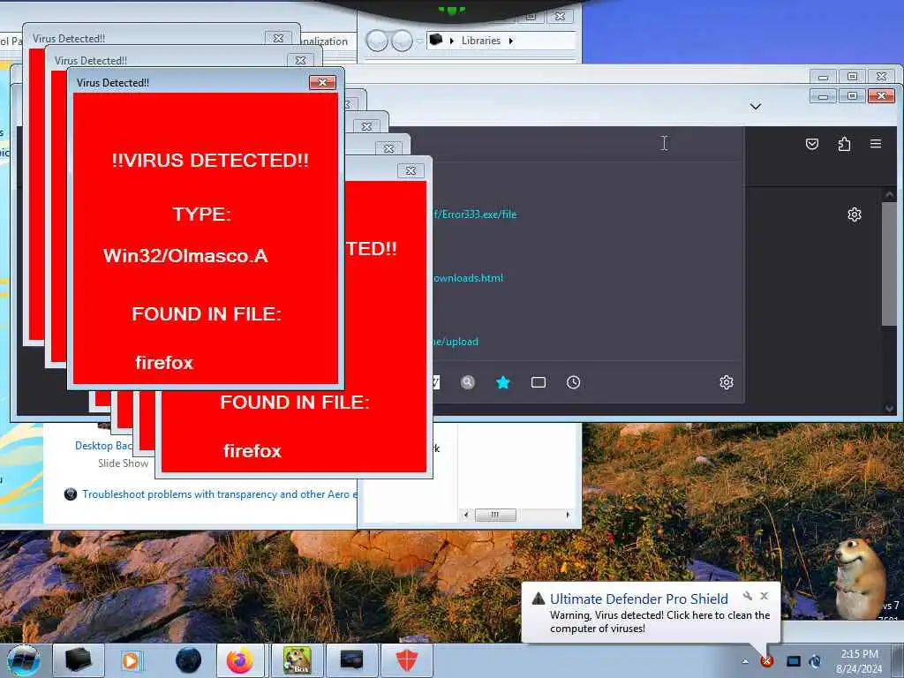Open Firefox application hamburger menu
The image size is (904, 678).
[875, 144]
